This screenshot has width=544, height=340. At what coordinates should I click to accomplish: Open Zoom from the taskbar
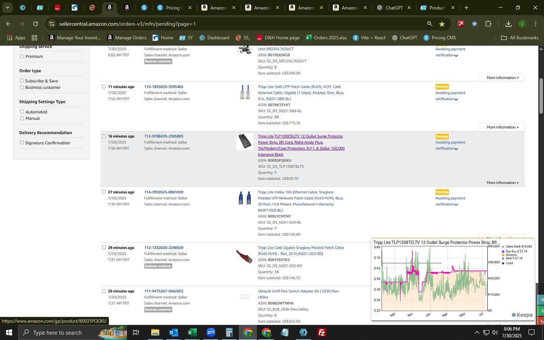pos(210,332)
